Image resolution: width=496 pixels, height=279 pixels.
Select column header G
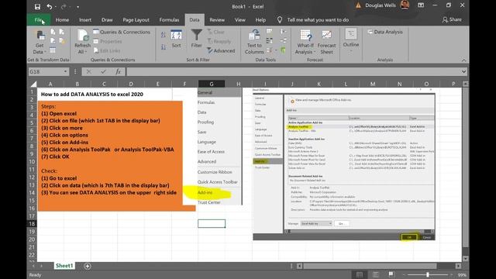pos(212,84)
